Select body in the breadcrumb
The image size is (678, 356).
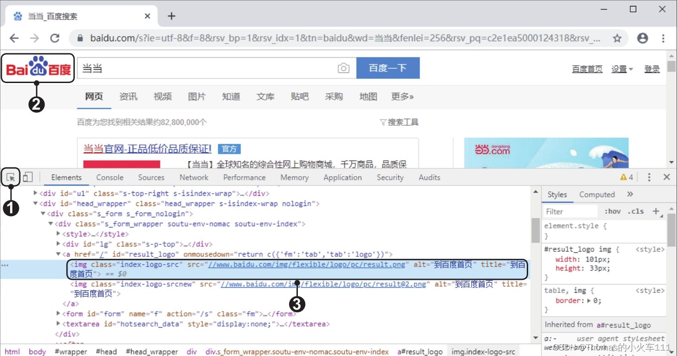click(x=37, y=351)
